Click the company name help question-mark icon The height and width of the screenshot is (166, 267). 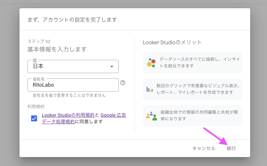[123, 83]
